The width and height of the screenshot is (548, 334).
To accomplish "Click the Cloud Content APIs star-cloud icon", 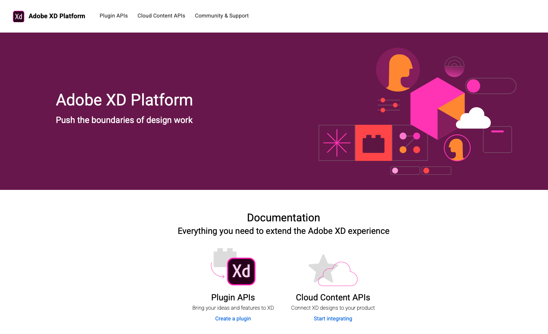I will click(x=333, y=270).
